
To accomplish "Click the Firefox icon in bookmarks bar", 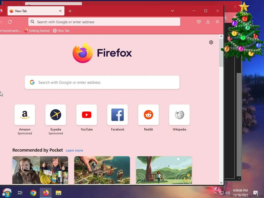I will tap(26, 30).
